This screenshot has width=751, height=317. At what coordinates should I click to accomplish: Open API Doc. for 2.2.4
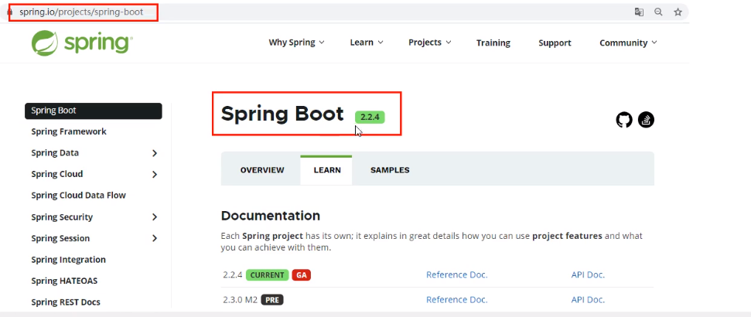(588, 274)
